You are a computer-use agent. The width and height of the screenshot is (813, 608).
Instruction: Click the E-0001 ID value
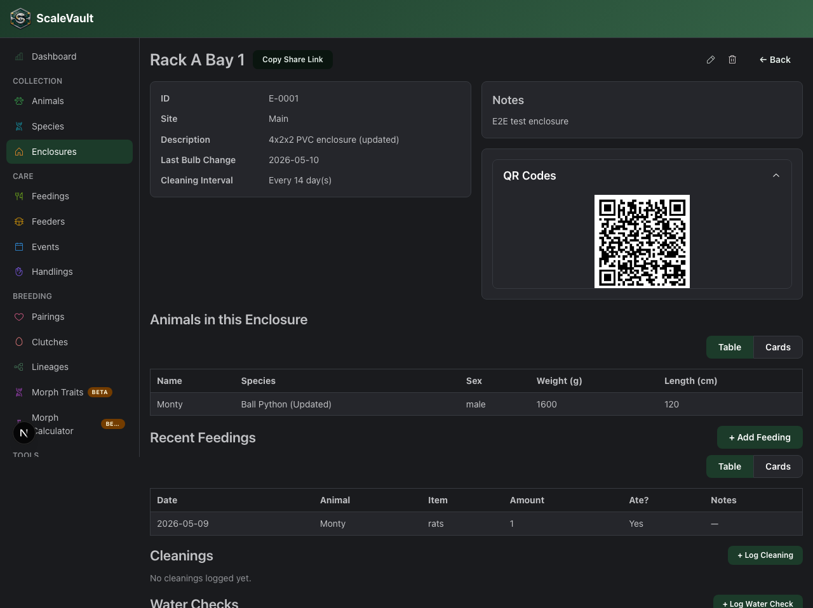point(284,98)
